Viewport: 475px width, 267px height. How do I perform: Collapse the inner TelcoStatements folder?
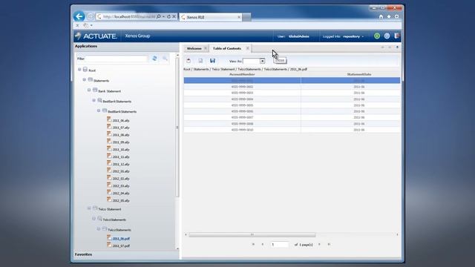pyautogui.click(x=99, y=229)
